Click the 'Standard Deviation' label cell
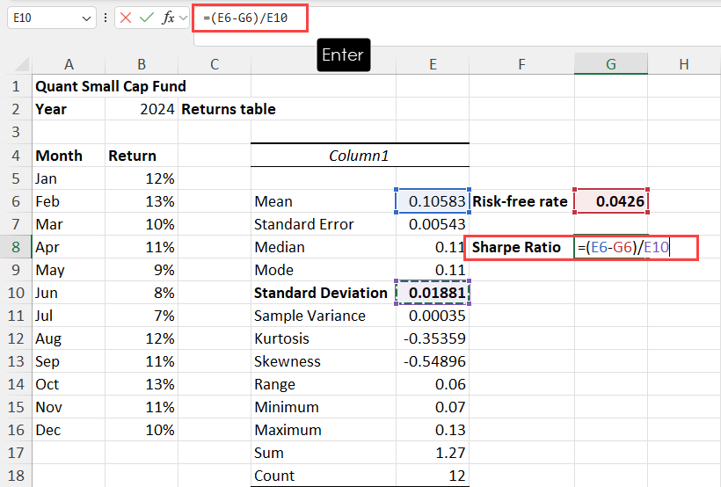This screenshot has height=487, width=721. point(324,293)
